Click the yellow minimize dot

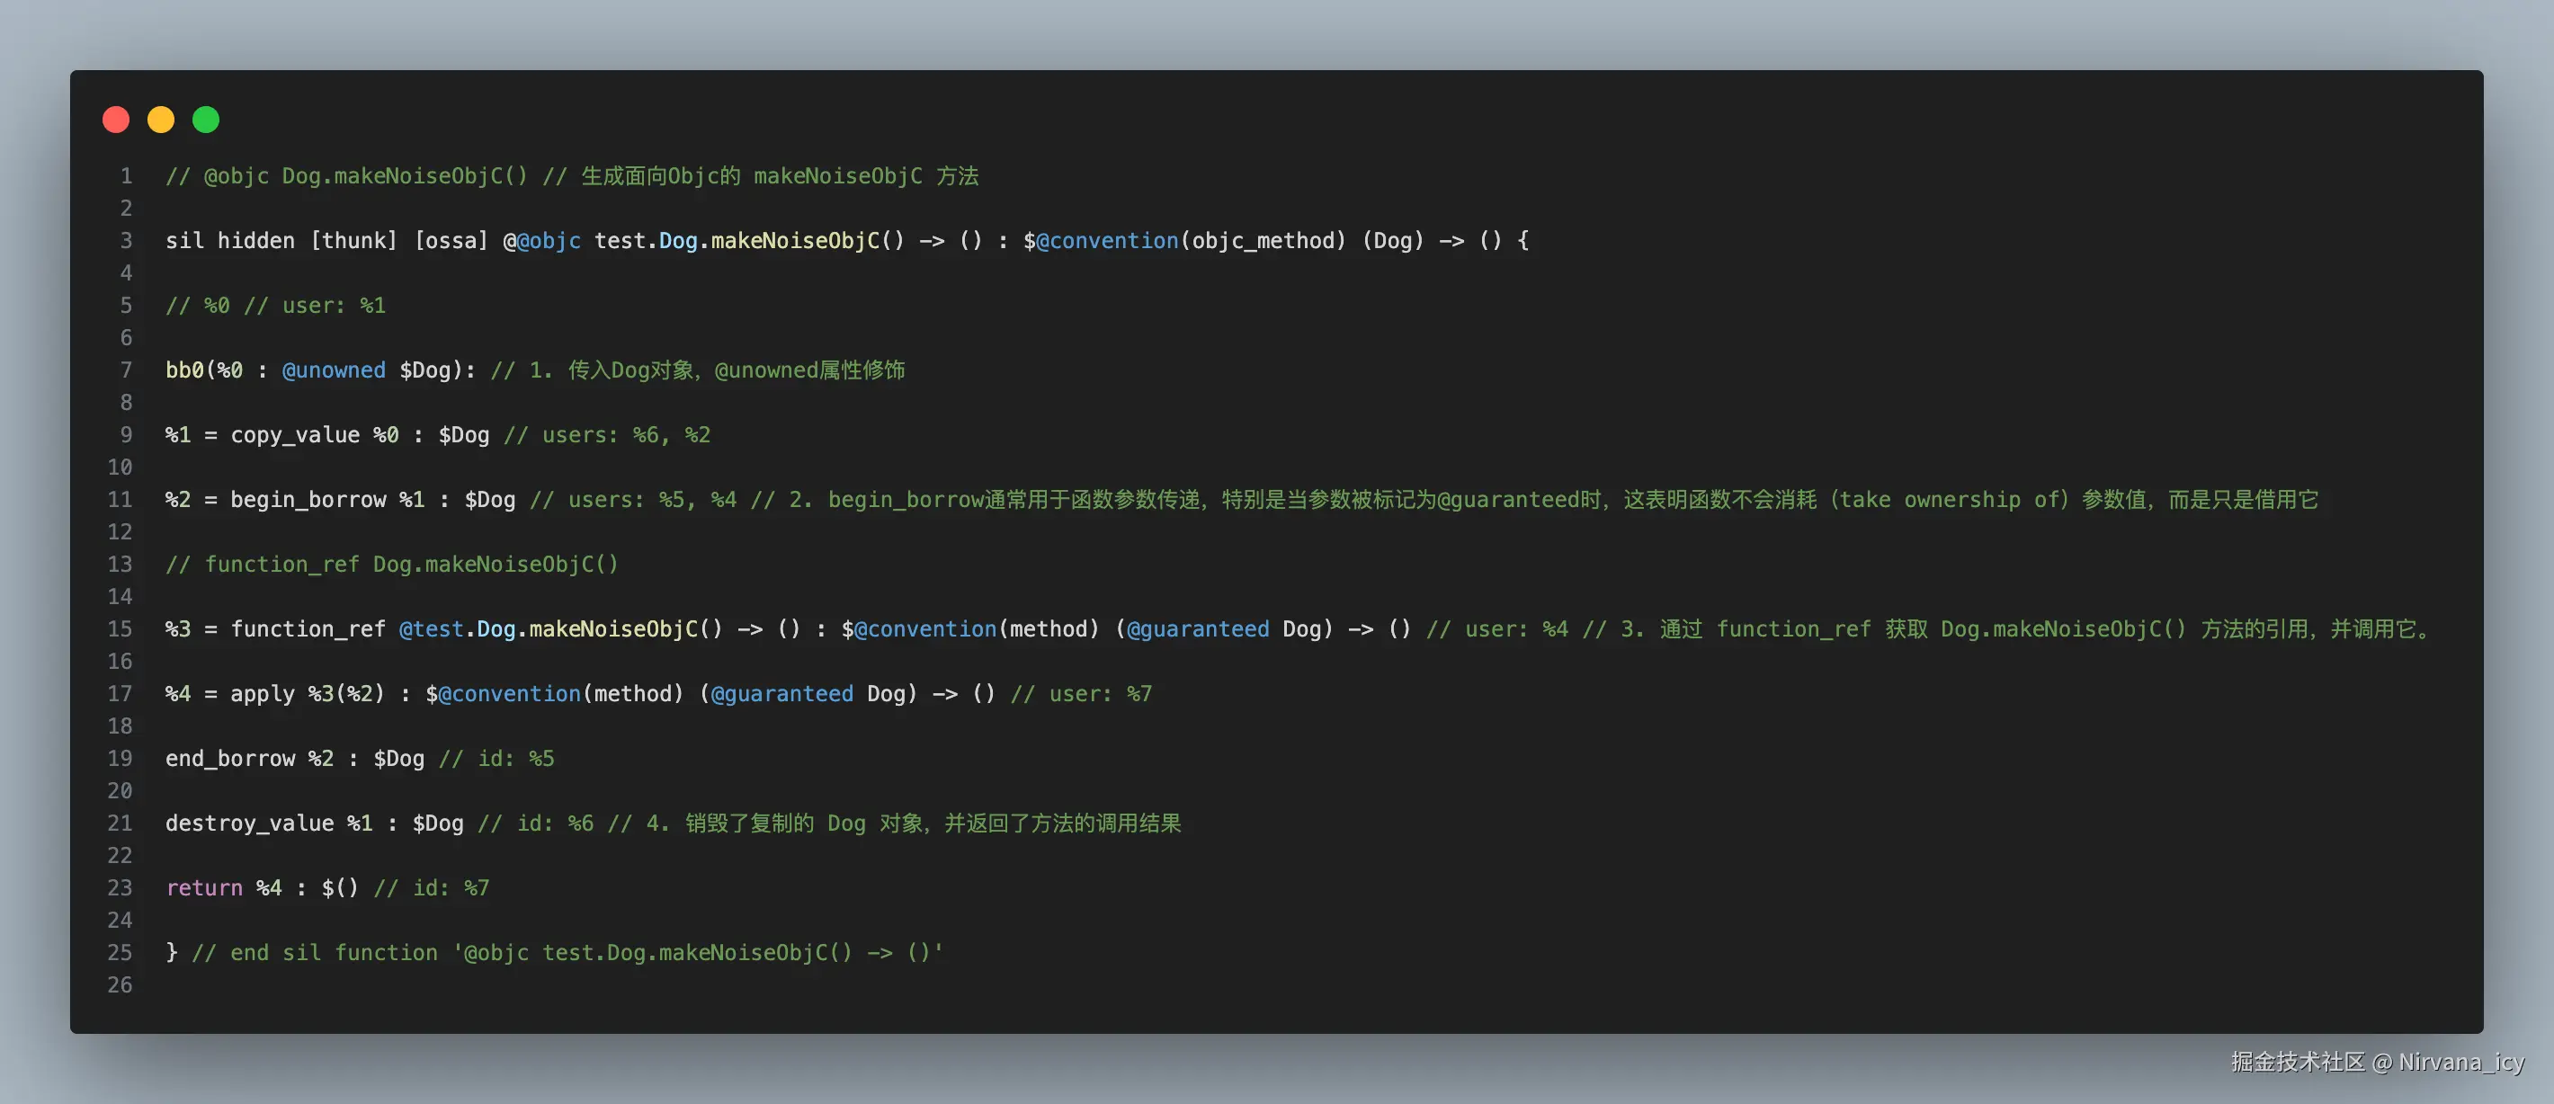(161, 120)
